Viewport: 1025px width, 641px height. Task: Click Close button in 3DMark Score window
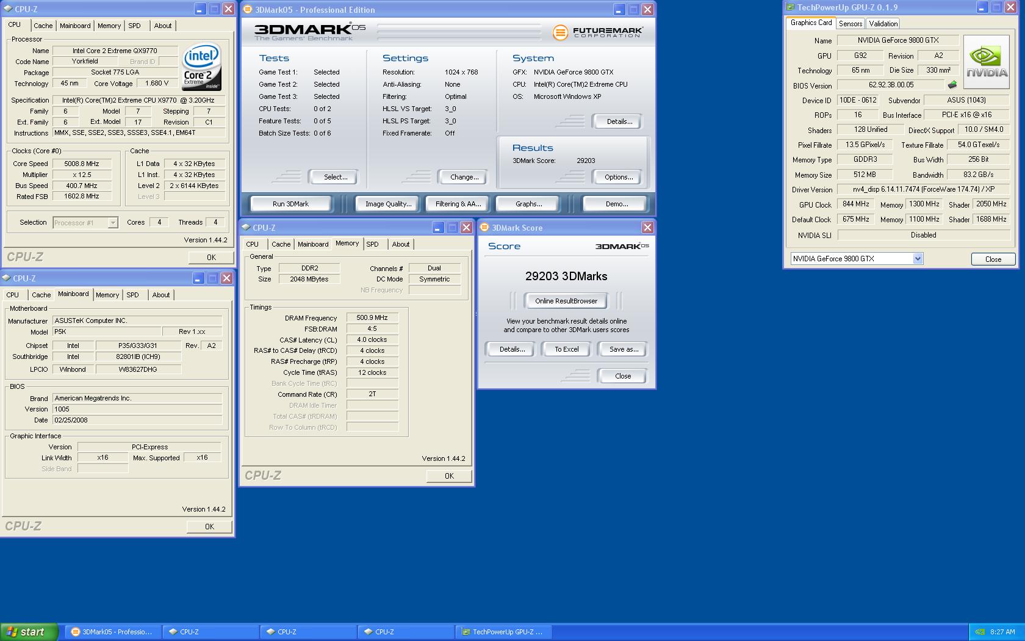(x=622, y=376)
